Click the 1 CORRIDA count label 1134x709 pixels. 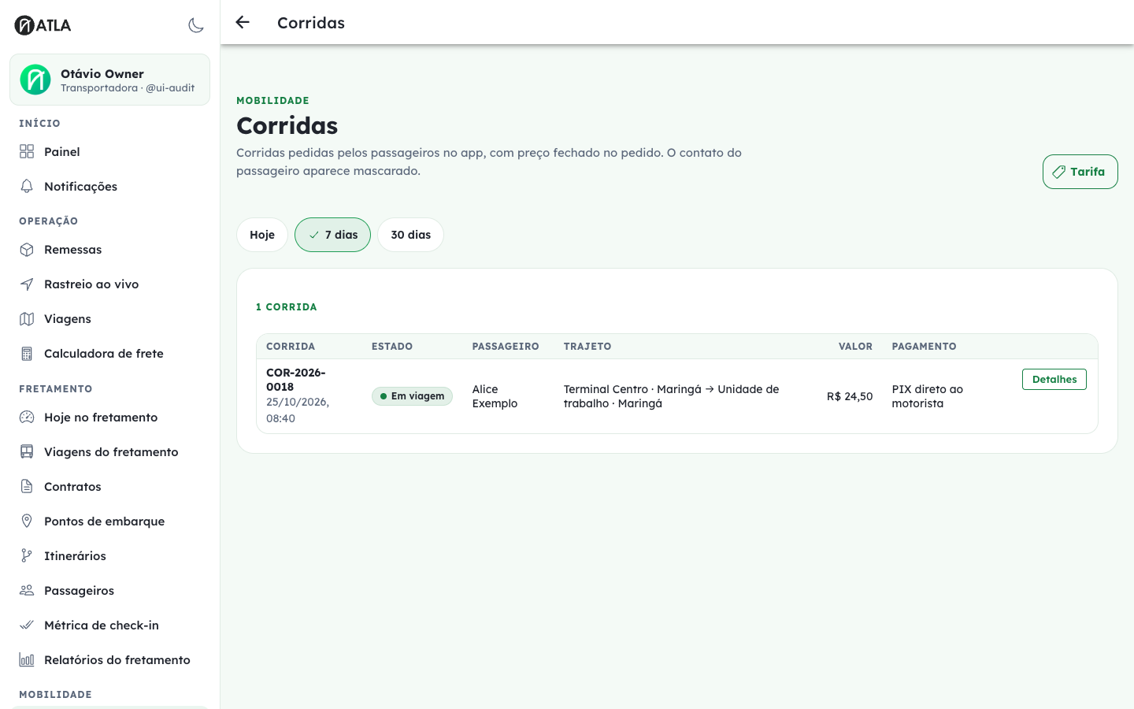[287, 307]
